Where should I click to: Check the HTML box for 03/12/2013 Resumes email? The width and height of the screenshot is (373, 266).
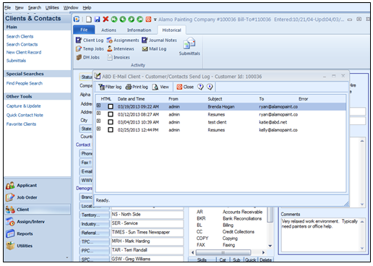(111, 114)
